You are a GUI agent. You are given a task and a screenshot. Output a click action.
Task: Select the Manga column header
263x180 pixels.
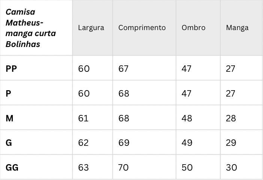coord(237,28)
